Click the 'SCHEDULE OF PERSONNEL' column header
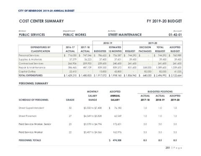Viewport: 201px width, 156px height. coord(33,100)
